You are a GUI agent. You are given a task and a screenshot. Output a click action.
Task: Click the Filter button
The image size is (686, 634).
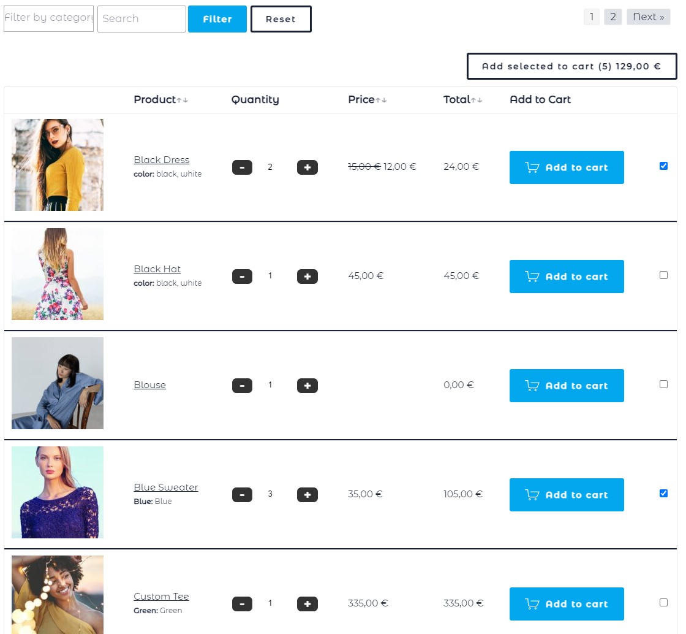217,19
